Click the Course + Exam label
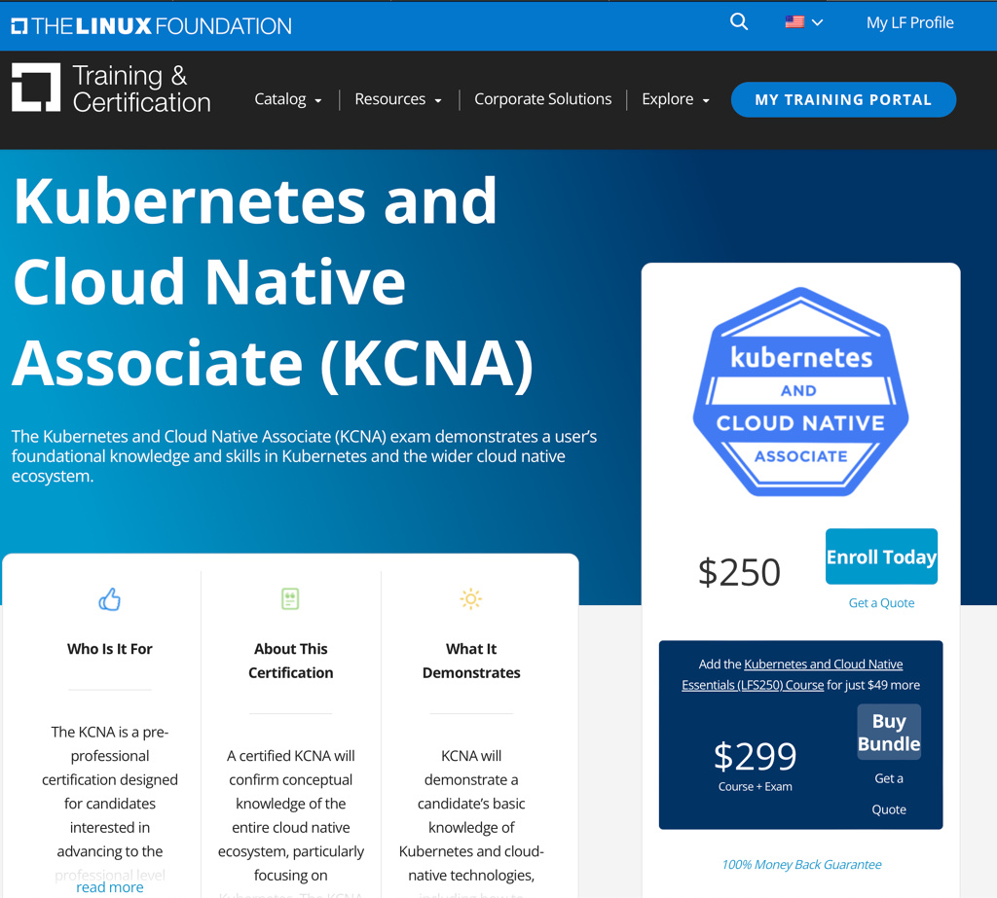This screenshot has height=898, width=997. click(755, 787)
